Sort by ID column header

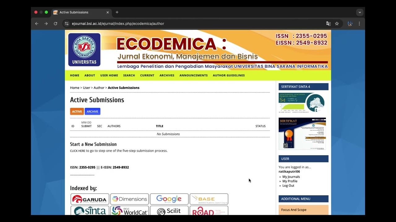coord(73,126)
